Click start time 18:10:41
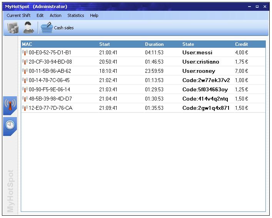 pyautogui.click(x=108, y=71)
